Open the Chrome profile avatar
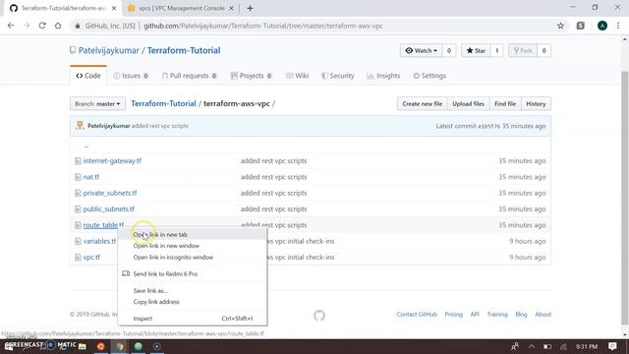The height and width of the screenshot is (354, 629). coord(602,26)
